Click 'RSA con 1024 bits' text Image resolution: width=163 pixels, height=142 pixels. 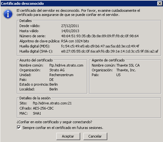coord(75,41)
